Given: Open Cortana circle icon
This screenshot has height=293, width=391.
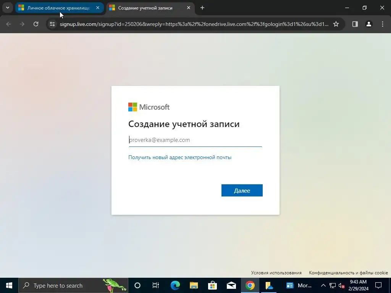Looking at the screenshot, I should pos(137,285).
